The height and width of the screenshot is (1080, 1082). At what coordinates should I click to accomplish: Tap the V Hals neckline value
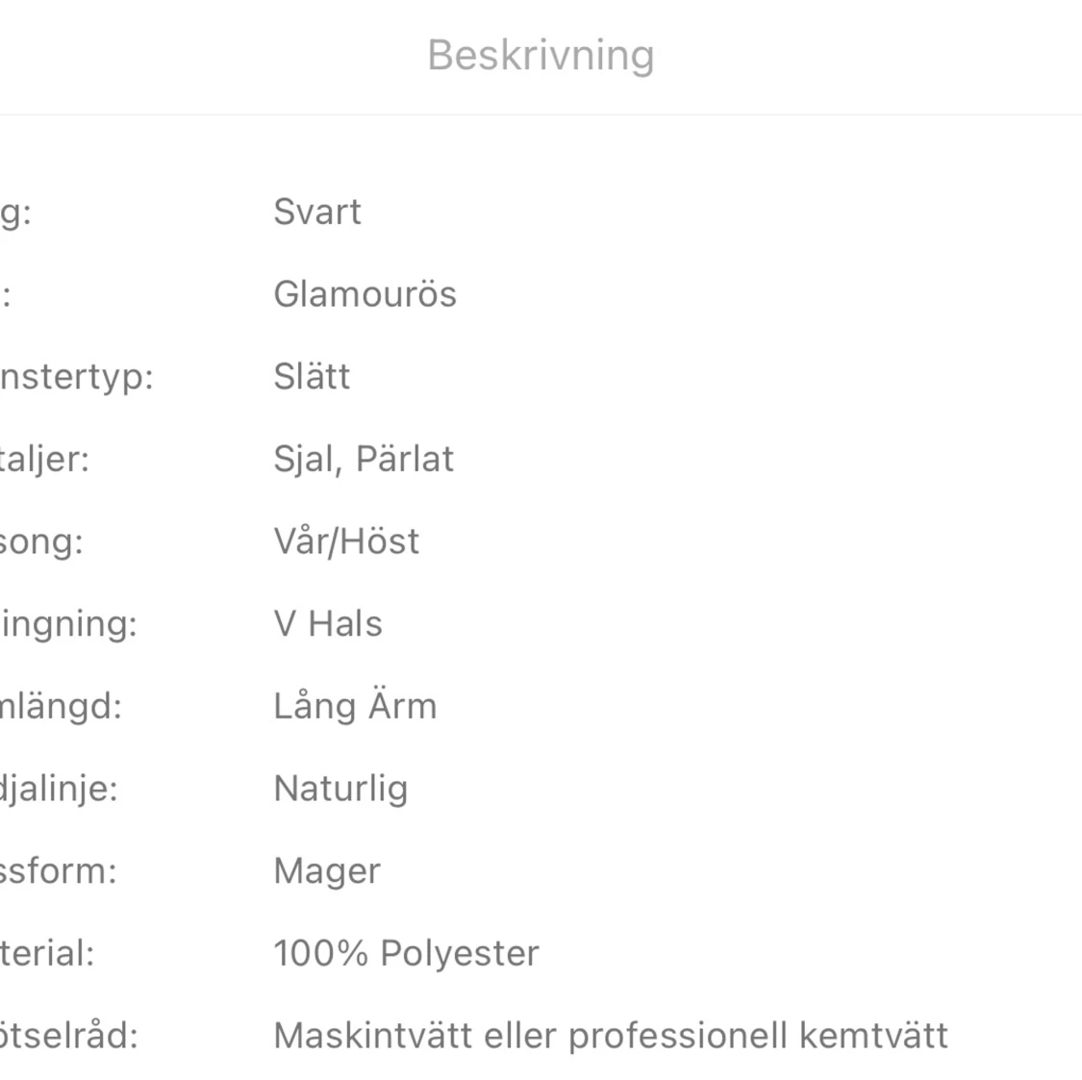(x=328, y=624)
